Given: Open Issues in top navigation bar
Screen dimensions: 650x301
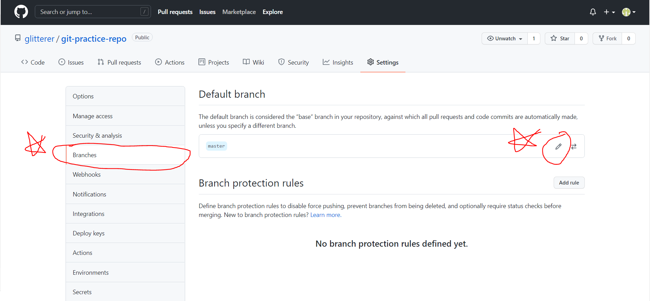Looking at the screenshot, I should (x=207, y=12).
